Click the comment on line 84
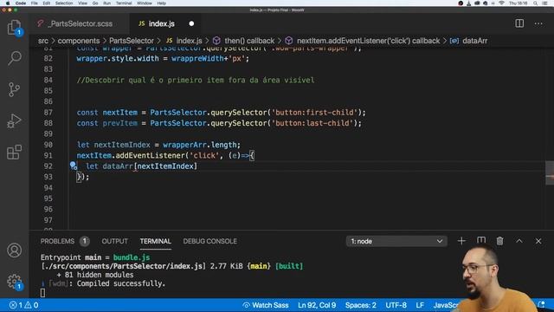 point(196,80)
